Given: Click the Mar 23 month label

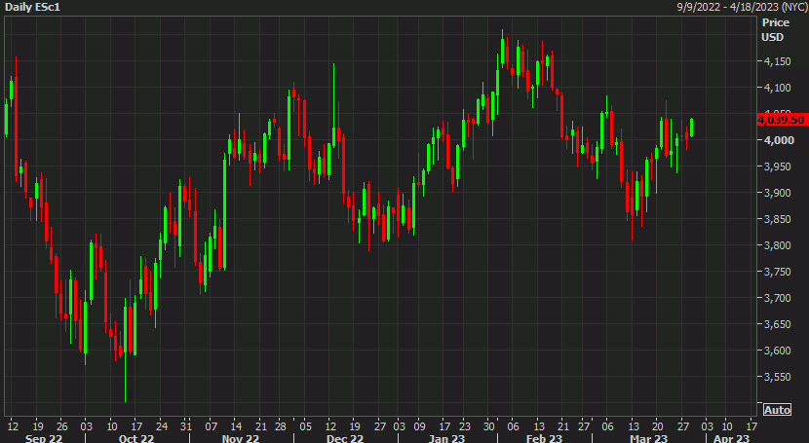Looking at the screenshot, I should 648,438.
